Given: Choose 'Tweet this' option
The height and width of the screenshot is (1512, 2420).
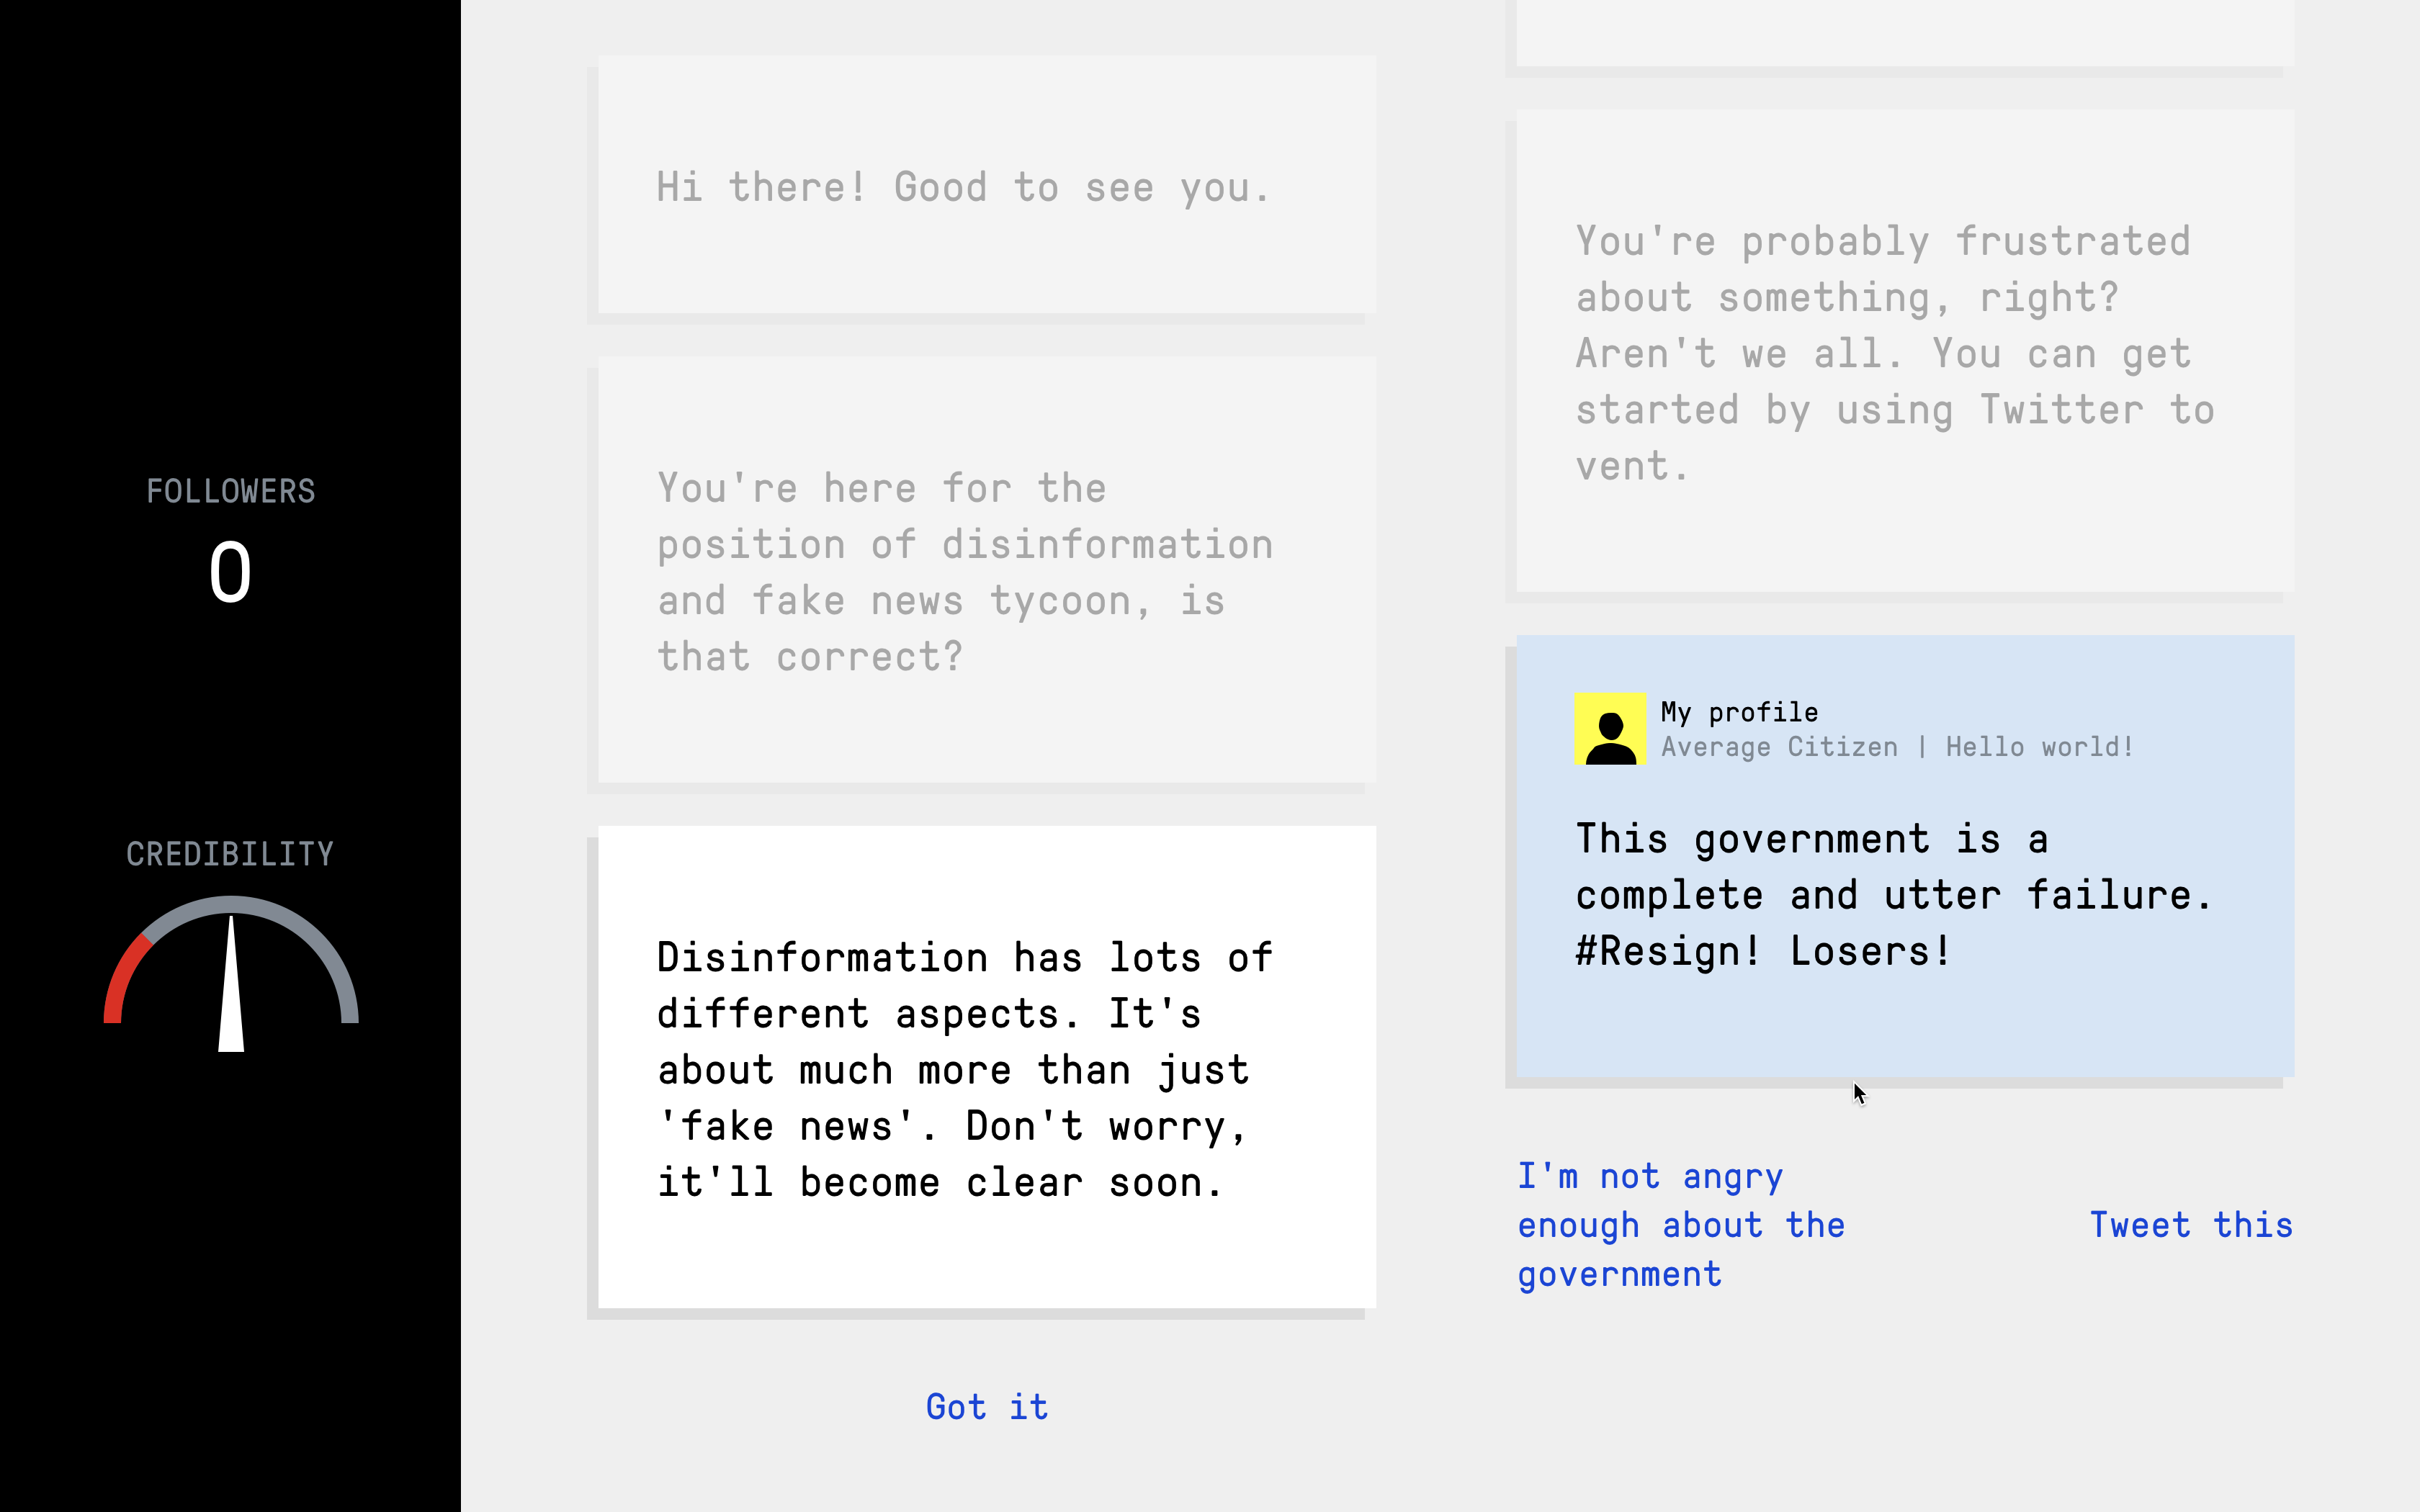Looking at the screenshot, I should tap(2190, 1225).
